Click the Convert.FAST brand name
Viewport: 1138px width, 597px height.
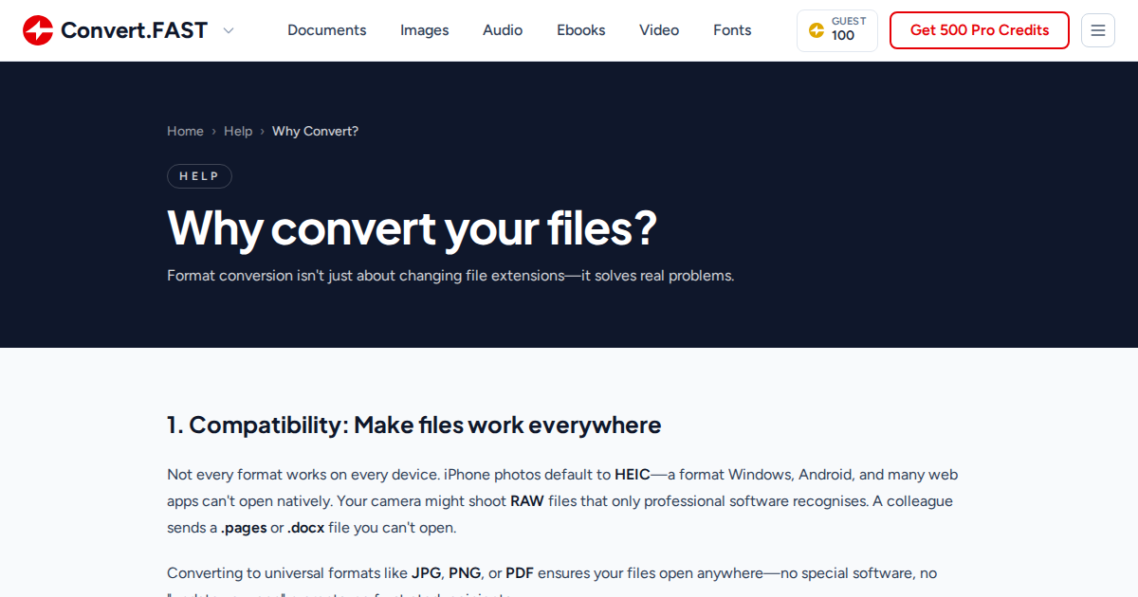coord(134,30)
